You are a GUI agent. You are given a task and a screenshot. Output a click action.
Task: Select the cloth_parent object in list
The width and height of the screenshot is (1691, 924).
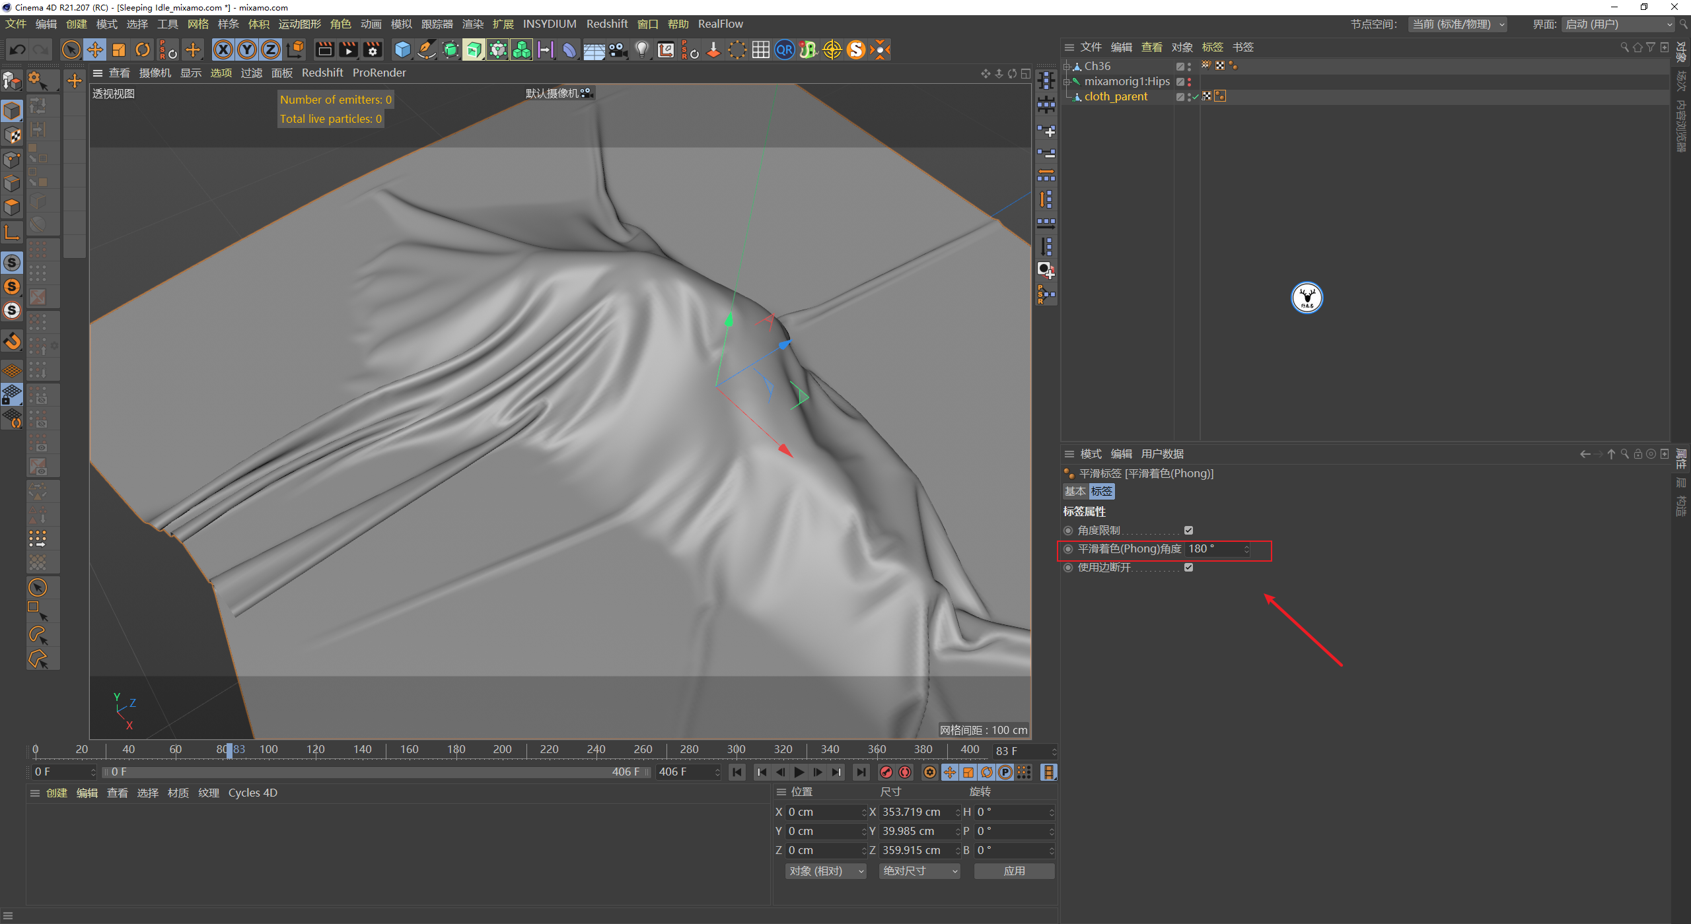(x=1115, y=96)
